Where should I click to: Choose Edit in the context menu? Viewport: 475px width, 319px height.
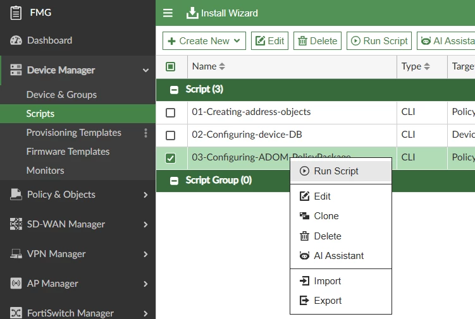click(x=341, y=196)
